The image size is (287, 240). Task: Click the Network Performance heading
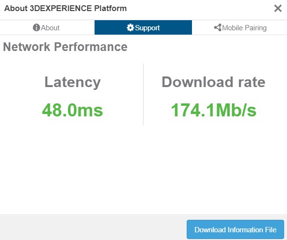click(65, 47)
